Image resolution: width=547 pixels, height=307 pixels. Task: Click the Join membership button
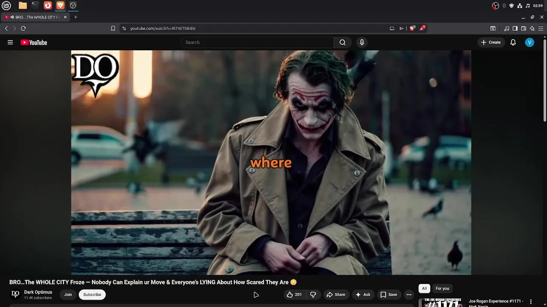click(x=68, y=295)
